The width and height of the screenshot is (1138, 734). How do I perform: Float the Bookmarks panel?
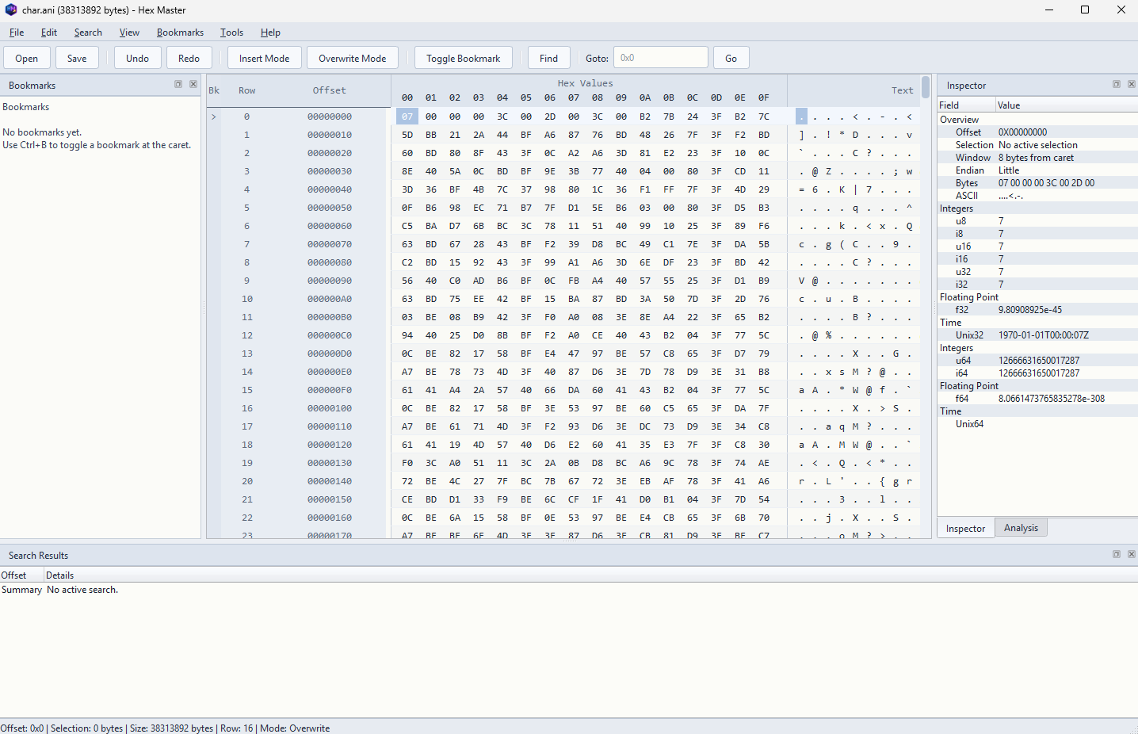tap(178, 84)
